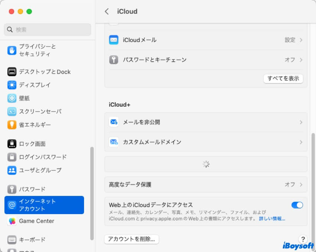The image size is (316, 252).
Task: Select ロック画面 in sidebar
Action: pos(44,144)
